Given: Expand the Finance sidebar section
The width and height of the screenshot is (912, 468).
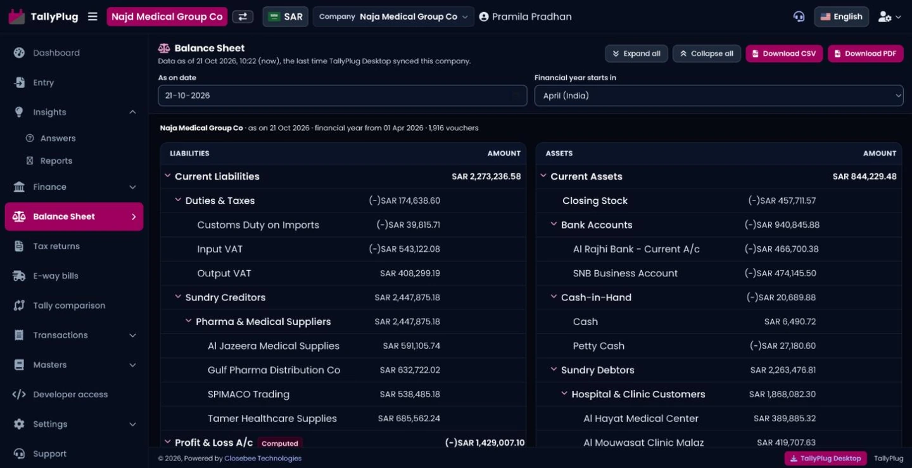Looking at the screenshot, I should 132,187.
